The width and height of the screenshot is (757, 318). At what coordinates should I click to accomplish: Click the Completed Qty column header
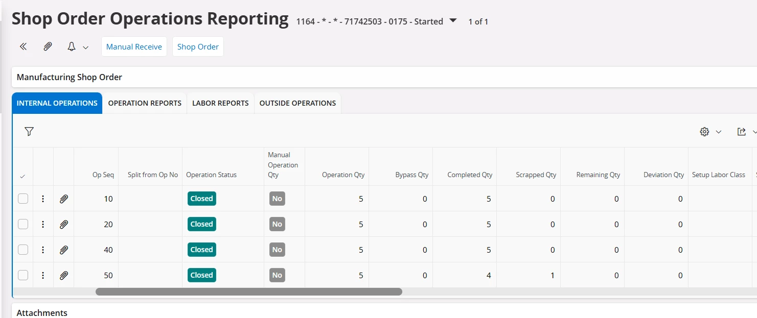(465, 166)
